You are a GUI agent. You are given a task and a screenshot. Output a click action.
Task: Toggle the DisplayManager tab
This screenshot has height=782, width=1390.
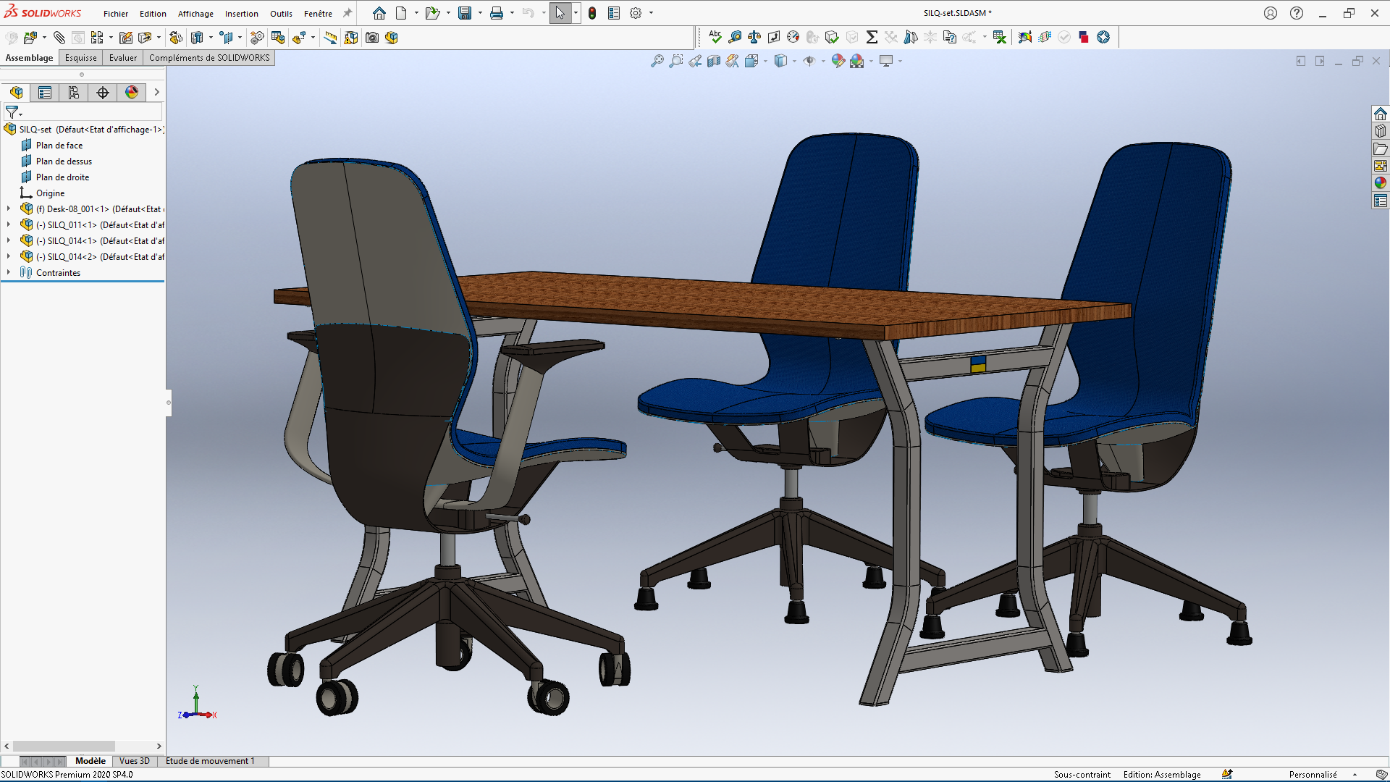(x=132, y=93)
